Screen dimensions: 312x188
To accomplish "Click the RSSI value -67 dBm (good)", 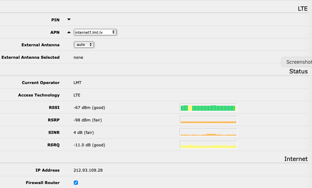I will click(x=89, y=108).
